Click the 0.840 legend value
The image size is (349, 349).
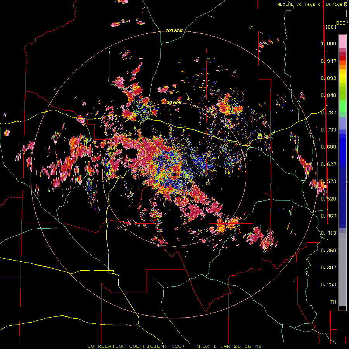328,95
